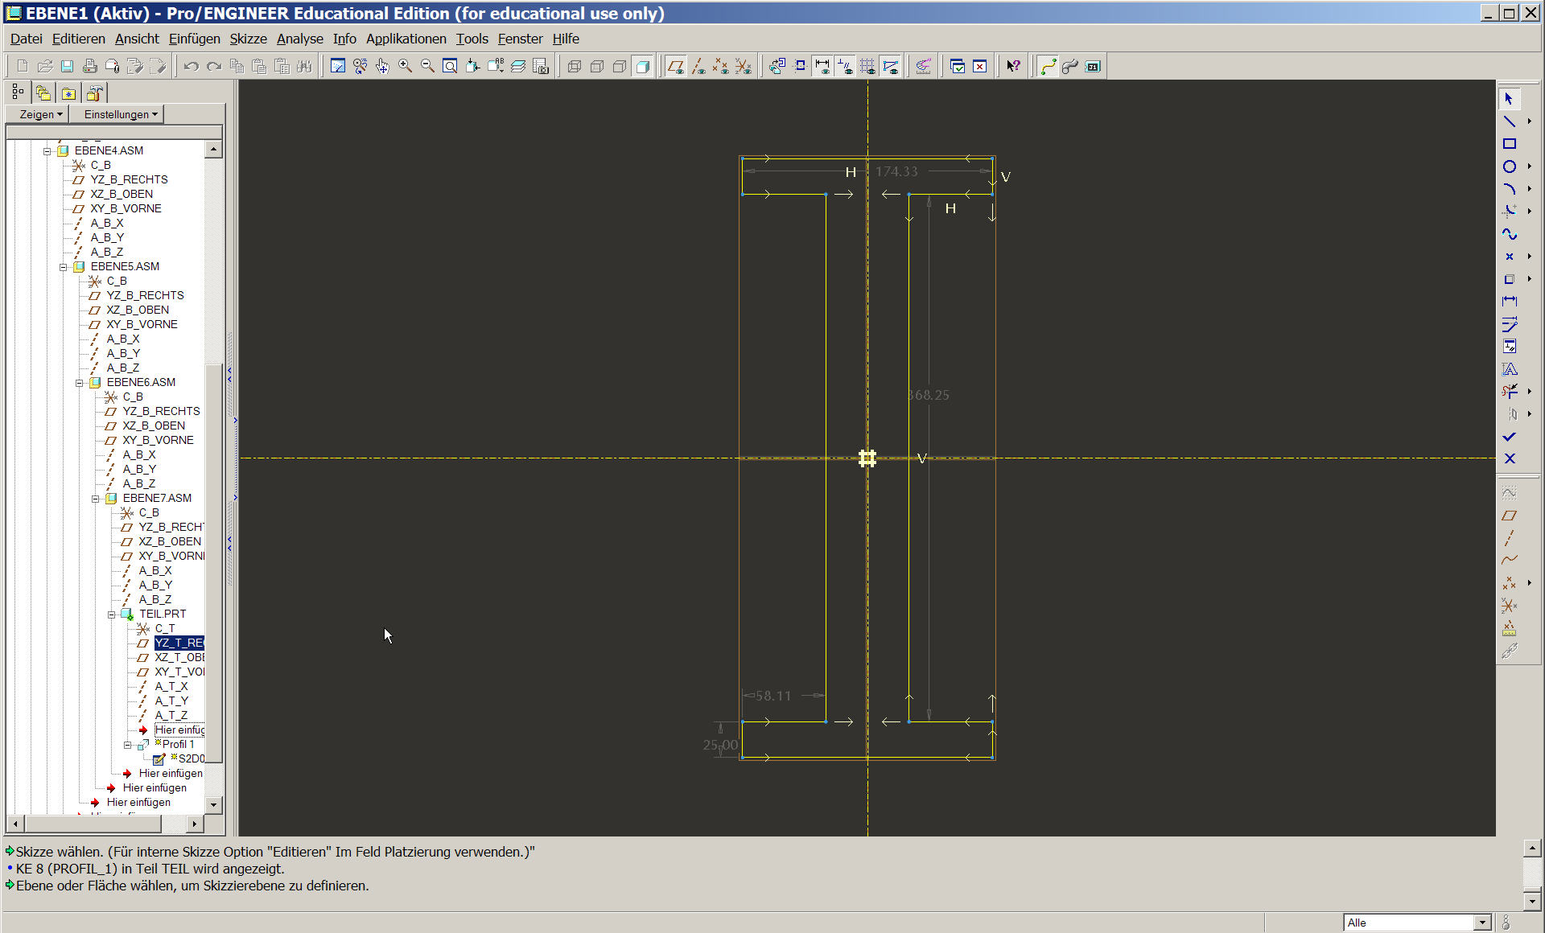This screenshot has height=933, width=1545.
Task: Accept the sketch with the checkmark
Action: [1510, 437]
